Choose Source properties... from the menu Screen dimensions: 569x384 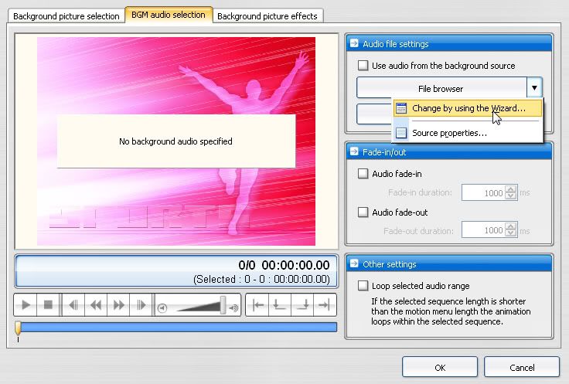pos(449,133)
